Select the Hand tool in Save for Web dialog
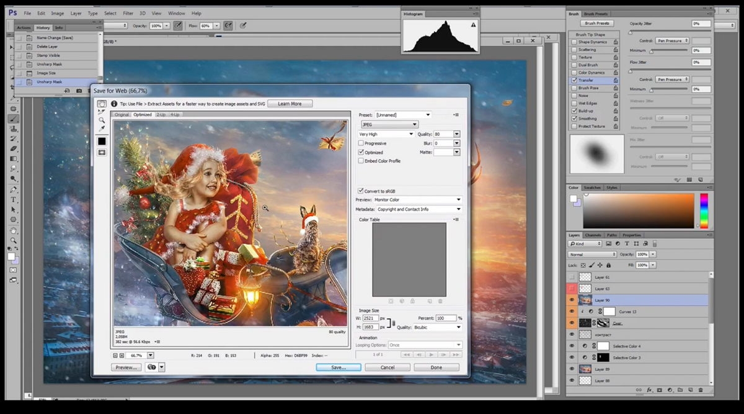Screen dimensions: 744x414 [x=102, y=104]
